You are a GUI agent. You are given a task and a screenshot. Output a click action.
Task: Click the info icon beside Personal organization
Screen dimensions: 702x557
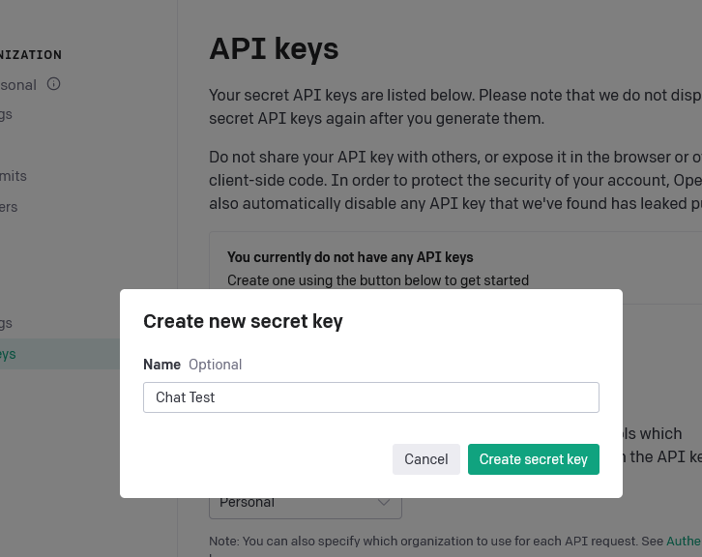tap(54, 84)
